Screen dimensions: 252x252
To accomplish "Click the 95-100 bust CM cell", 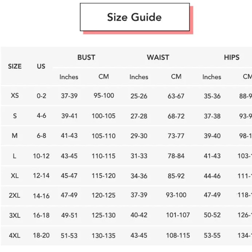I will click(x=104, y=96).
